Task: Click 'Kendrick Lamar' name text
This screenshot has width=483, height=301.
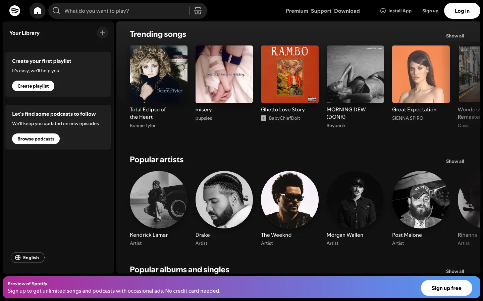Action: pyautogui.click(x=149, y=235)
